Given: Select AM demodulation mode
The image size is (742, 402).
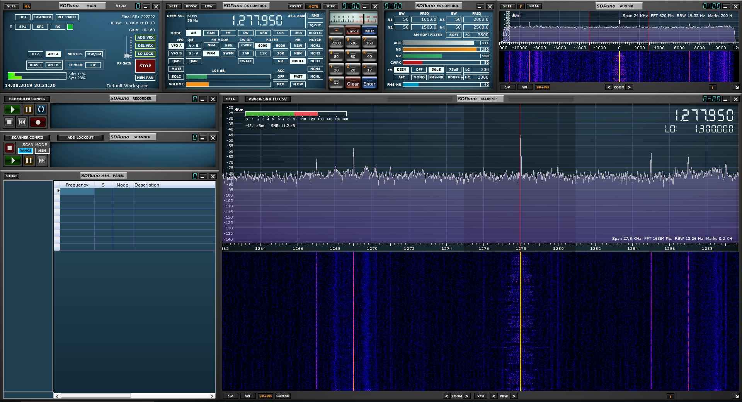Looking at the screenshot, I should (193, 33).
